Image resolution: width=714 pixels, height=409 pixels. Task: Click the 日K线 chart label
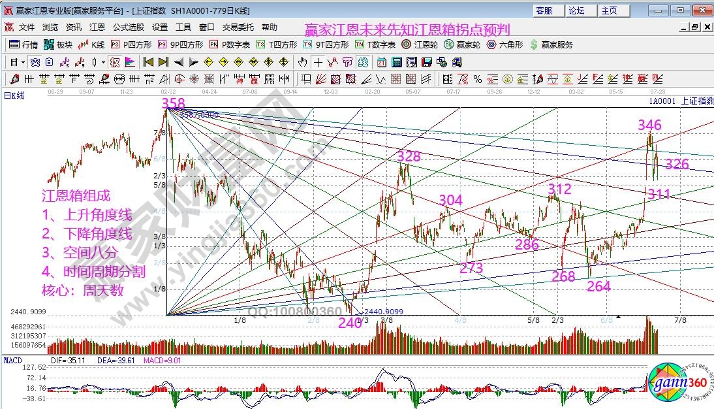(14, 95)
